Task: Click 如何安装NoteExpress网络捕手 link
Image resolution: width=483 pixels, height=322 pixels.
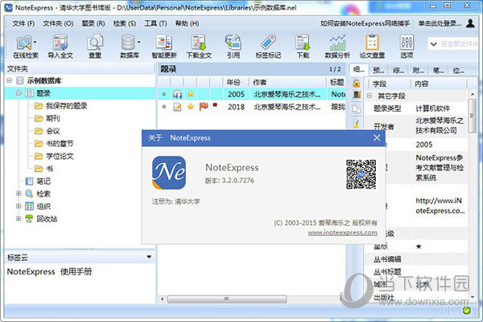Action: [365, 23]
